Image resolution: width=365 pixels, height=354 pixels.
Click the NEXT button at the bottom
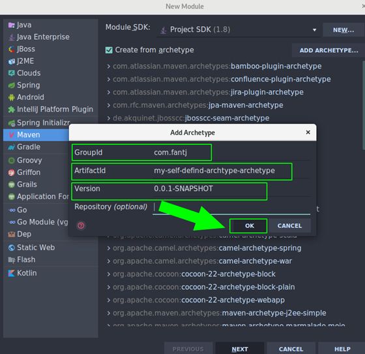[x=240, y=349]
